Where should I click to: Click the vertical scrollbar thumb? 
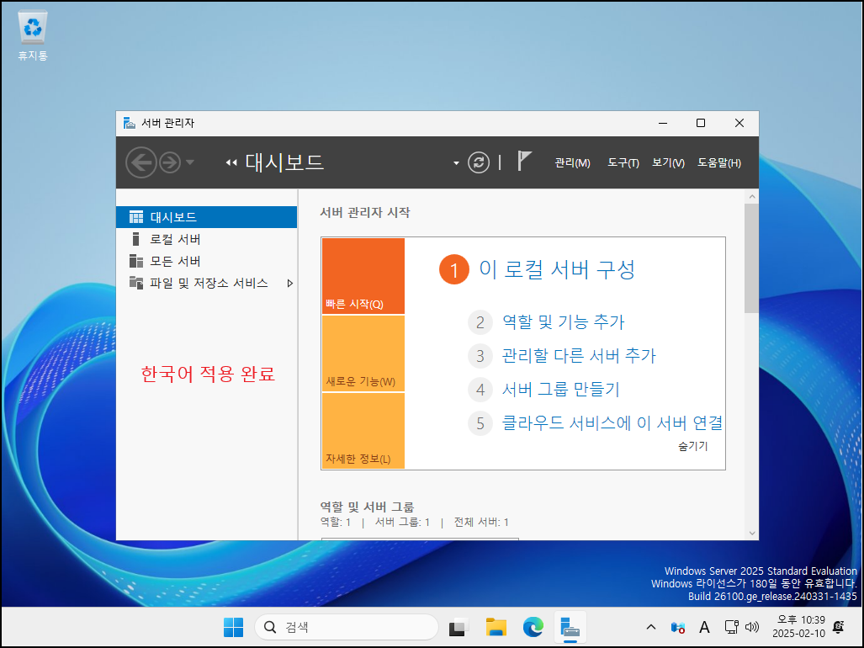click(751, 258)
